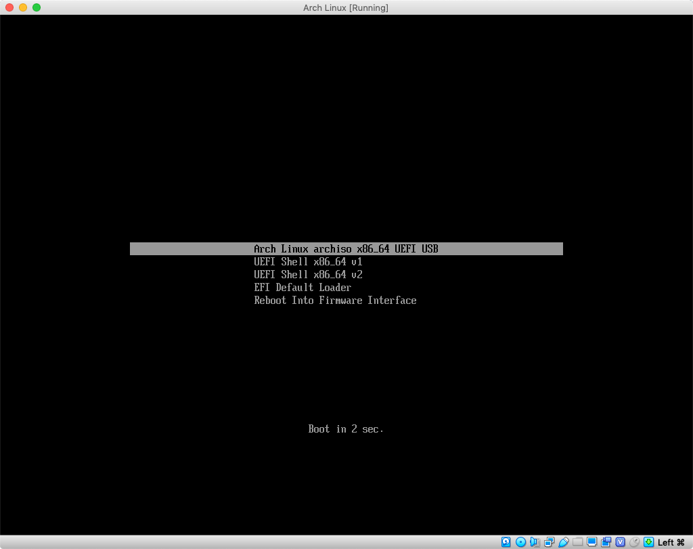Click the Boot in 2 sec. countdown text
This screenshot has height=549, width=693.
[346, 429]
